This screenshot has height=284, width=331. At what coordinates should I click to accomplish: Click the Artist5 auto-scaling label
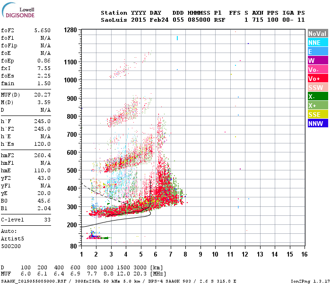12,239
